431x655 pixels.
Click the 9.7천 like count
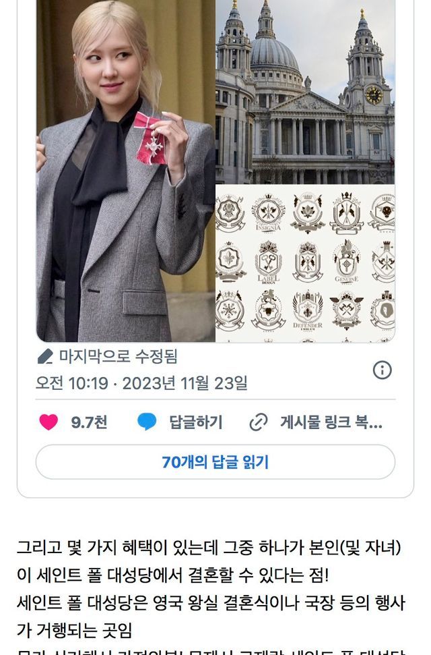click(90, 422)
